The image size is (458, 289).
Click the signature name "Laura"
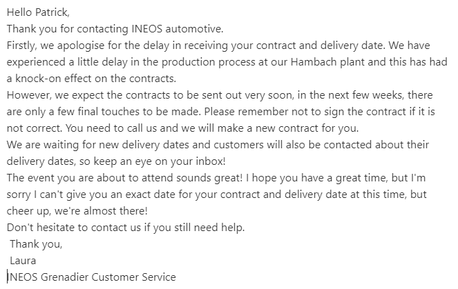[x=23, y=261]
